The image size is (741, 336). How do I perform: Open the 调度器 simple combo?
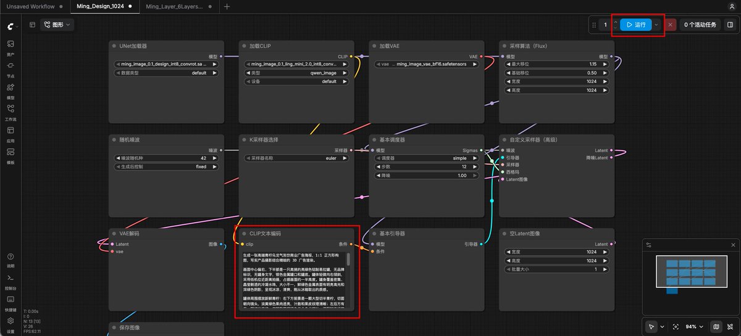point(427,158)
